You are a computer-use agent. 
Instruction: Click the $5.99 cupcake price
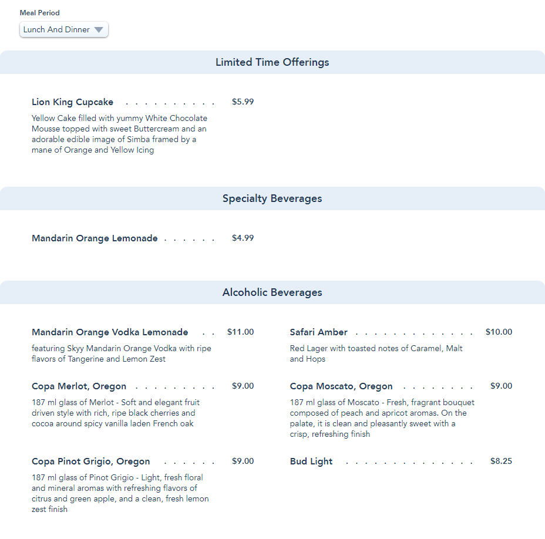pyautogui.click(x=243, y=102)
